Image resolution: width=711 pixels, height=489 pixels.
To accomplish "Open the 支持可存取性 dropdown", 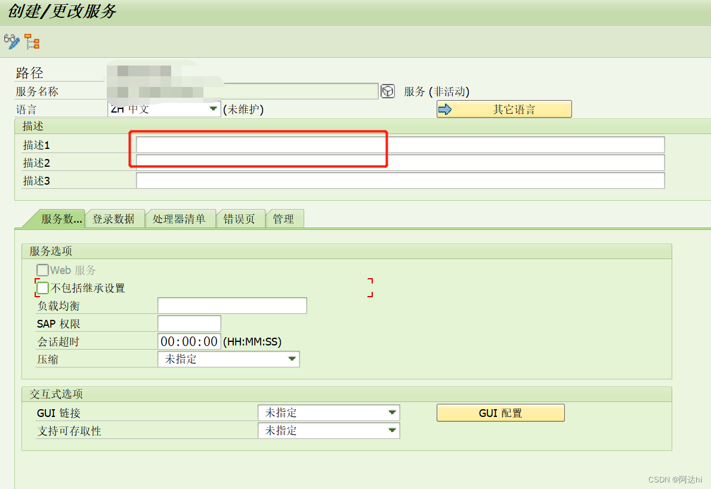I will (x=392, y=430).
